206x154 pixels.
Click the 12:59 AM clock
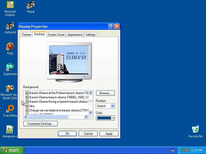196,150
